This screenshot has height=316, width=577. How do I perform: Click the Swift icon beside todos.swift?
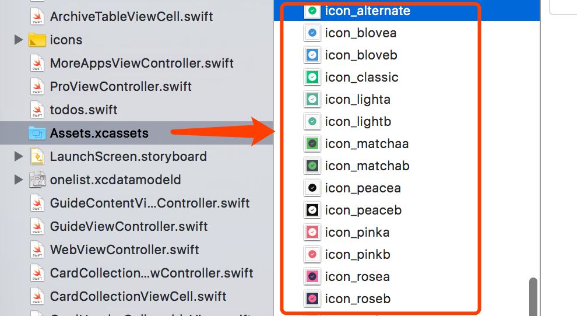[37, 110]
